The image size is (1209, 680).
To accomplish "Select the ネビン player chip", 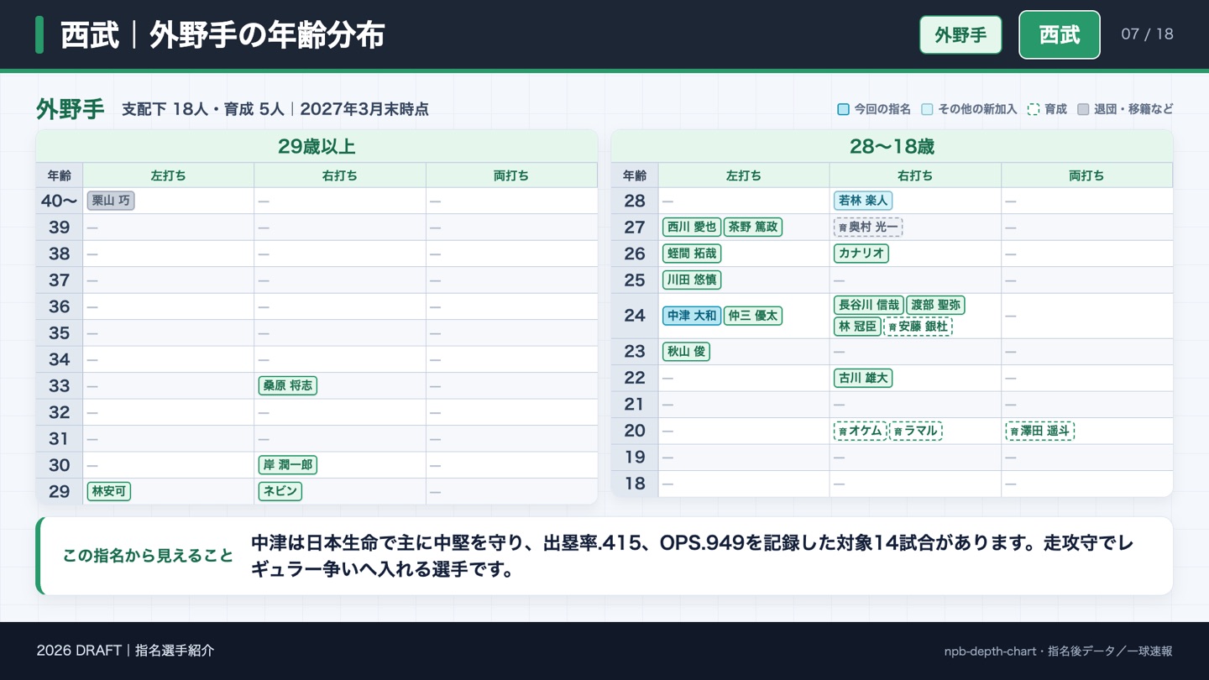I will point(280,492).
